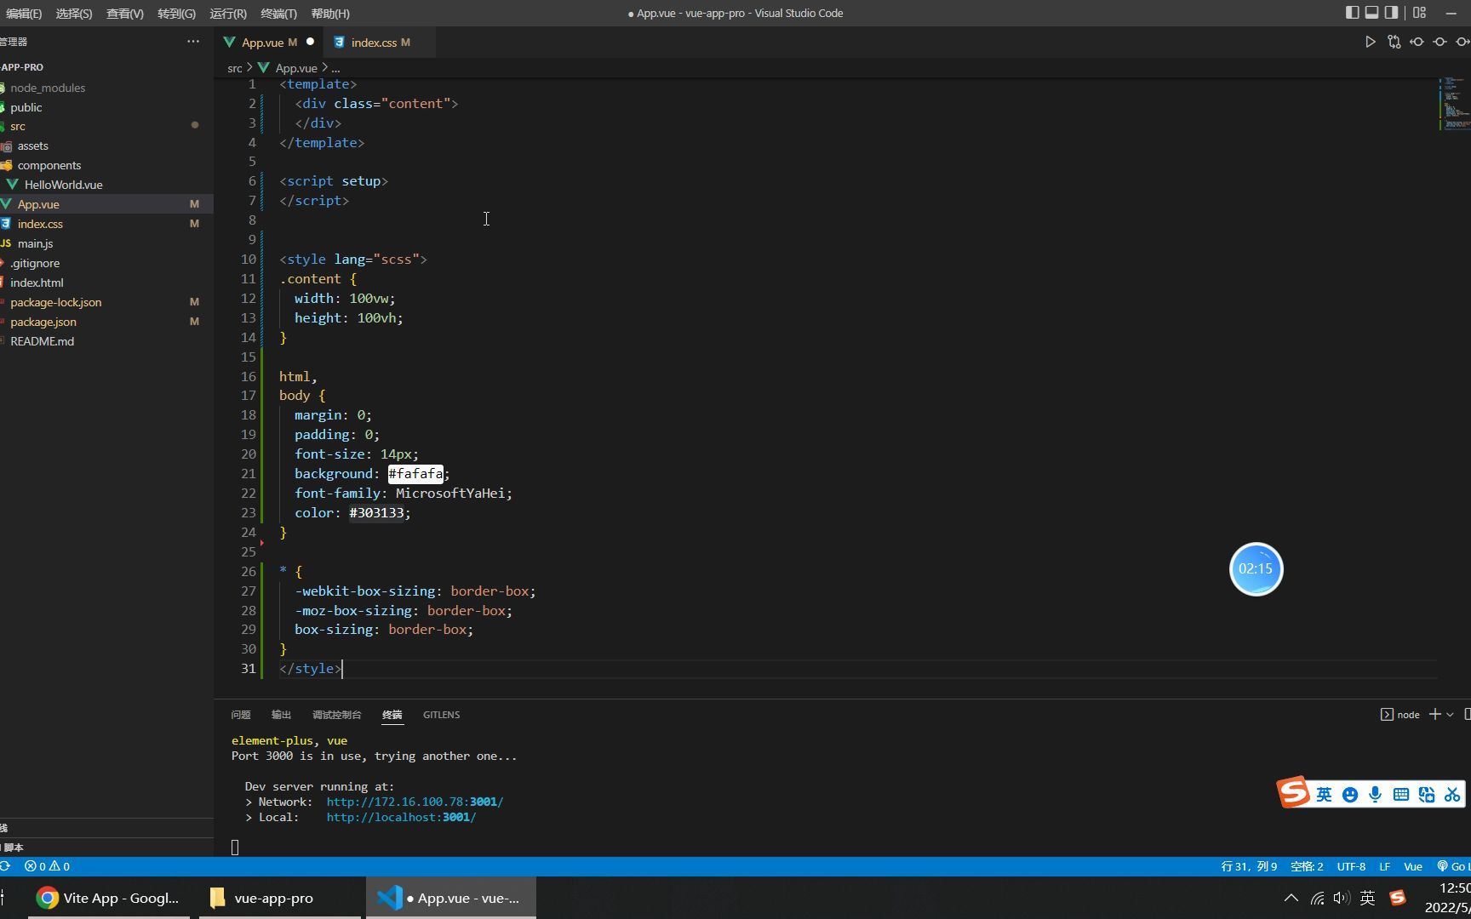Switch to the App.vue editor tab
1471x919 pixels.
click(269, 42)
